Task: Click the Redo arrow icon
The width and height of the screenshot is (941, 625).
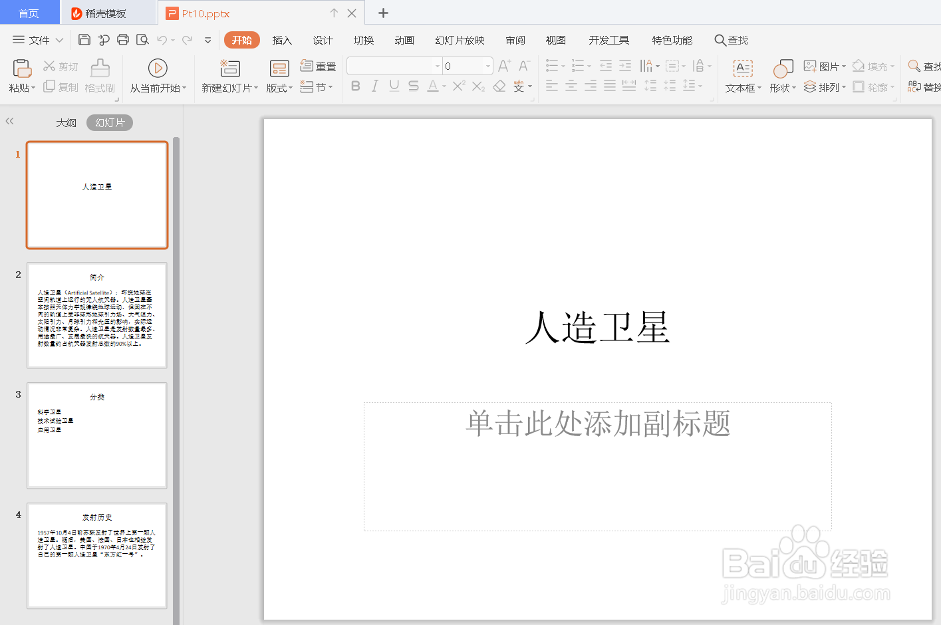Action: 188,40
